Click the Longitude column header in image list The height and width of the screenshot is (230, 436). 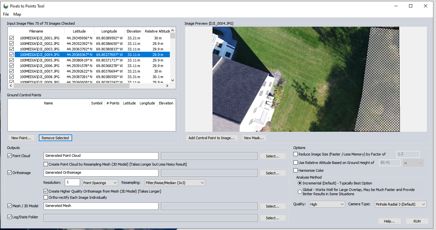click(109, 31)
